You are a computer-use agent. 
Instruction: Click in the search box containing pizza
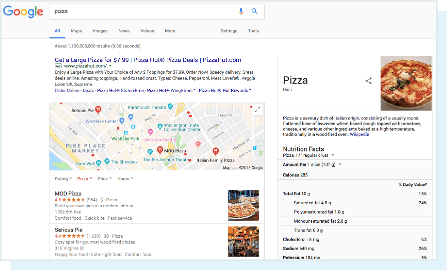pos(142,11)
